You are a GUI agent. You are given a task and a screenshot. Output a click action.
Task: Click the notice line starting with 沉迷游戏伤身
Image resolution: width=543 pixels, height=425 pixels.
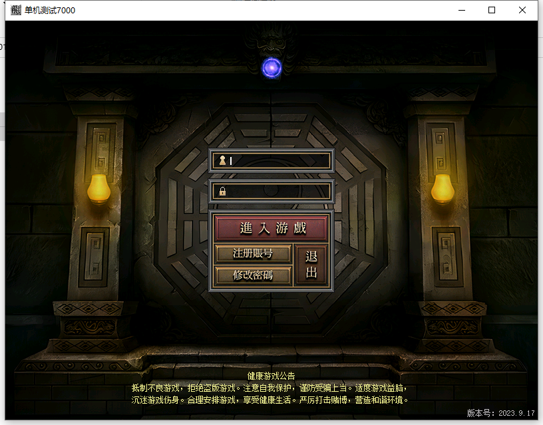[270, 400]
